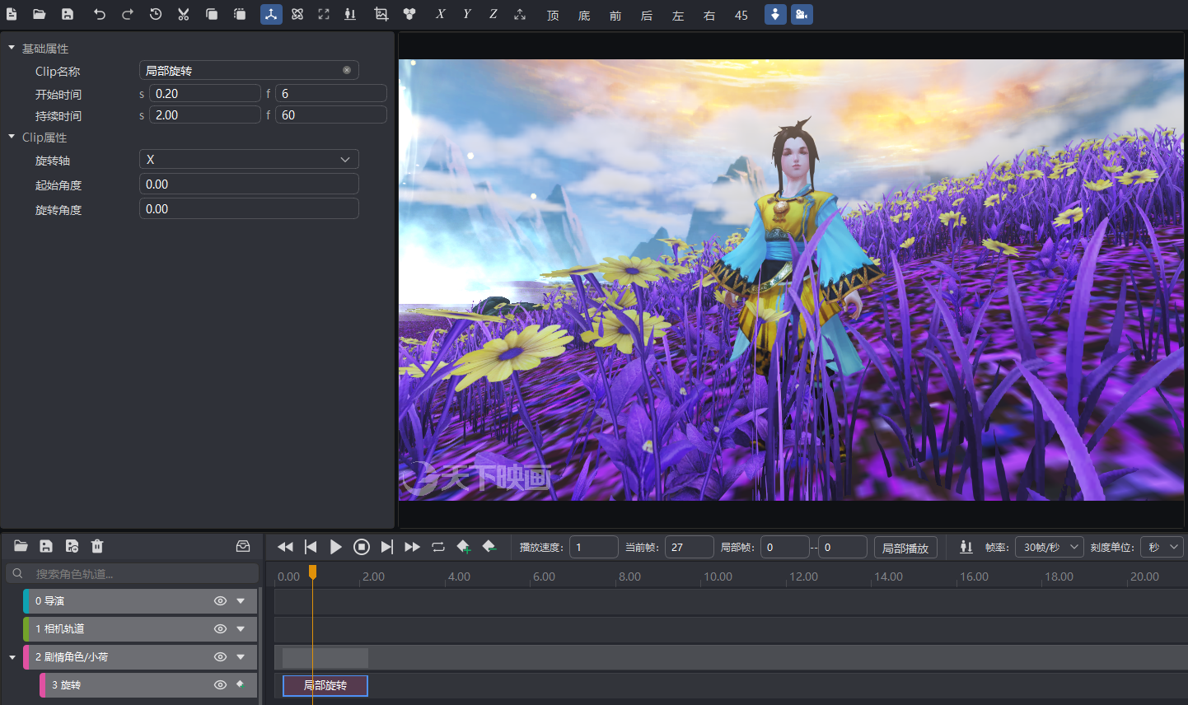Lock to the Z axis
Viewport: 1188px width, 705px height.
(493, 14)
